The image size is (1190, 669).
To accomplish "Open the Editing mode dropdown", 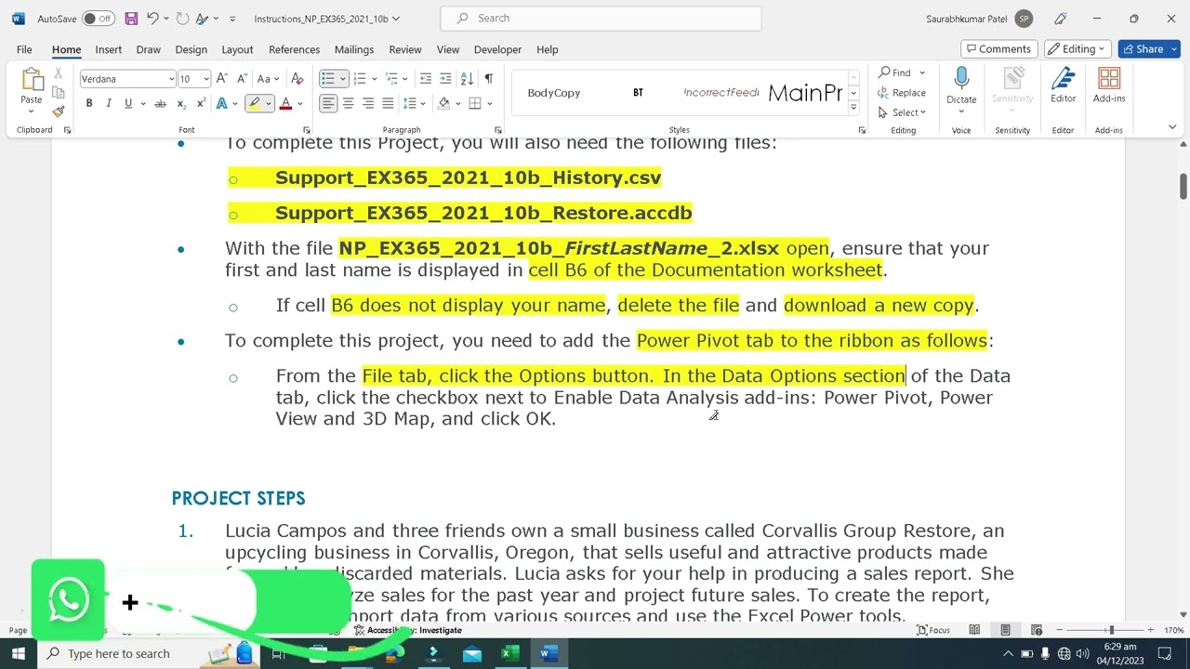I will coord(1078,49).
